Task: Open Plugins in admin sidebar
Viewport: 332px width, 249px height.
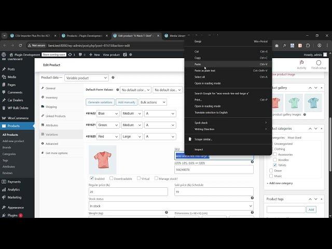Action: (12, 215)
